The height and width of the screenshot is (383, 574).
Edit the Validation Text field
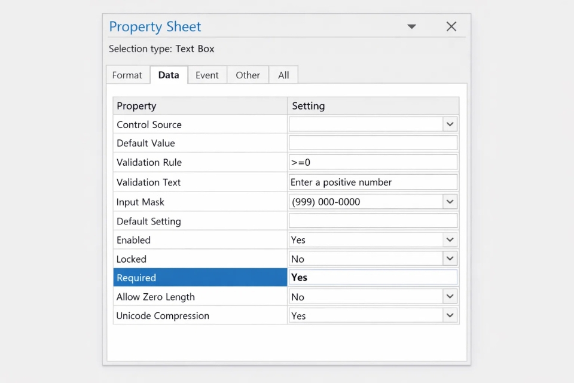pyautogui.click(x=373, y=182)
